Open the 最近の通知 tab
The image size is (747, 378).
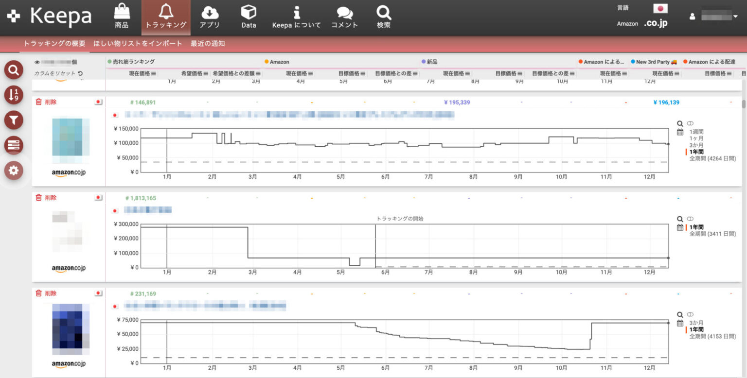coord(208,44)
